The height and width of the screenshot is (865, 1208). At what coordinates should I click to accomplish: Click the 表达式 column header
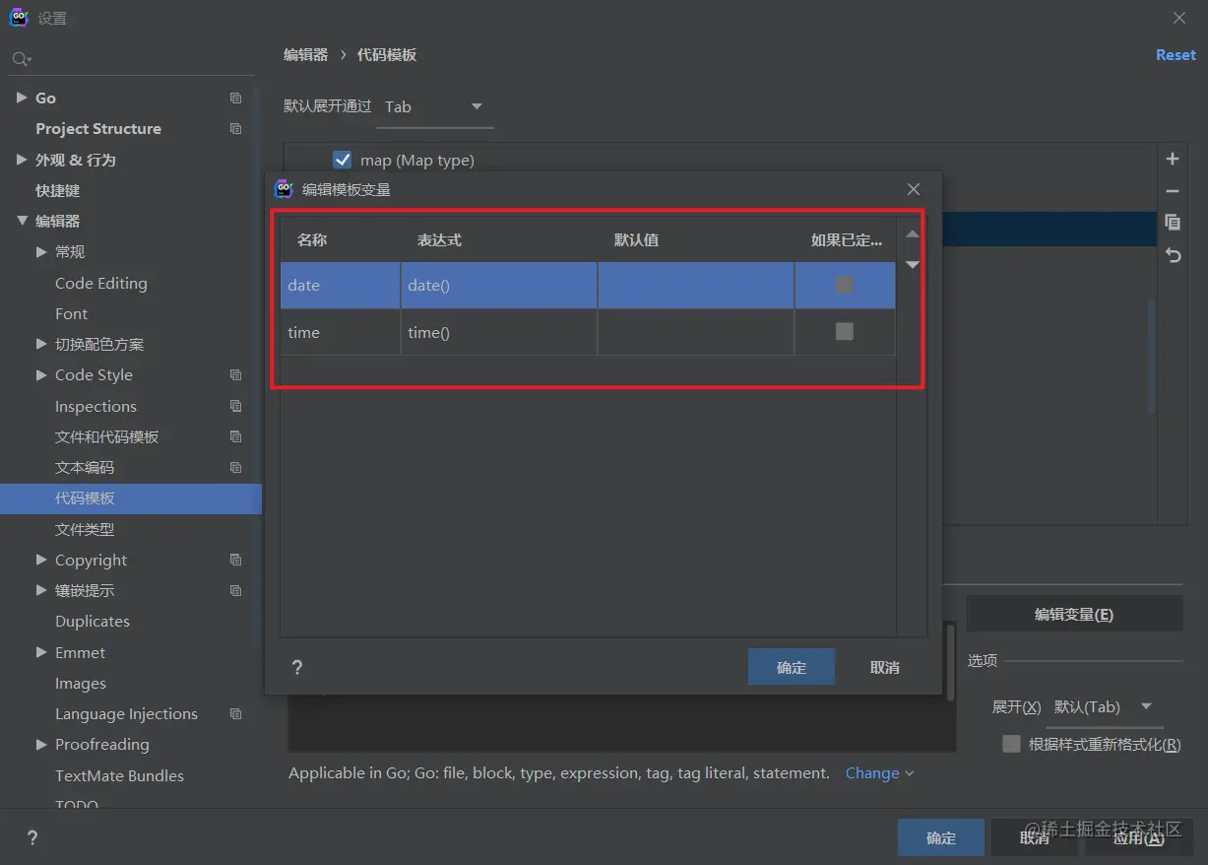click(439, 239)
